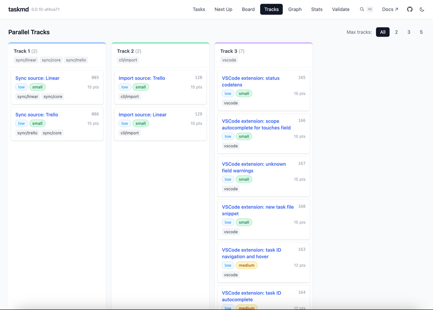Click the sync/core tag chip on Track 1
This screenshot has height=310, width=433.
pyautogui.click(x=51, y=60)
